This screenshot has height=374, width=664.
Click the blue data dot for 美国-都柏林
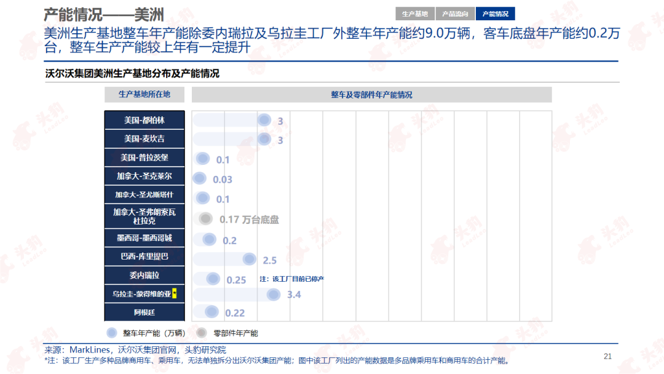coord(264,120)
